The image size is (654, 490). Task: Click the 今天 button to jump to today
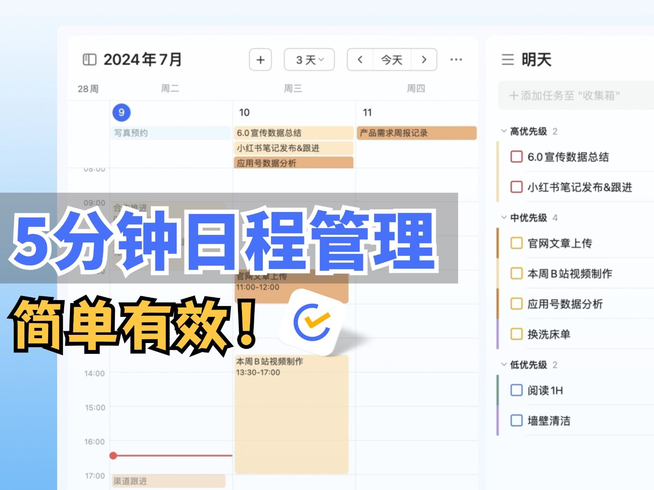click(392, 60)
